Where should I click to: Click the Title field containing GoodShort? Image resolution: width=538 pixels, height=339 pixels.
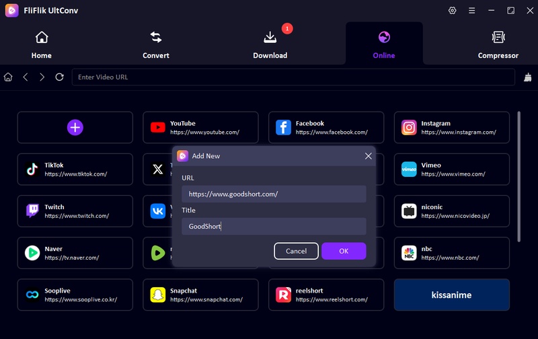tap(274, 227)
